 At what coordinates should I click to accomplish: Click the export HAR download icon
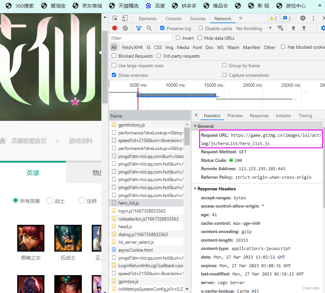[x=304, y=28]
